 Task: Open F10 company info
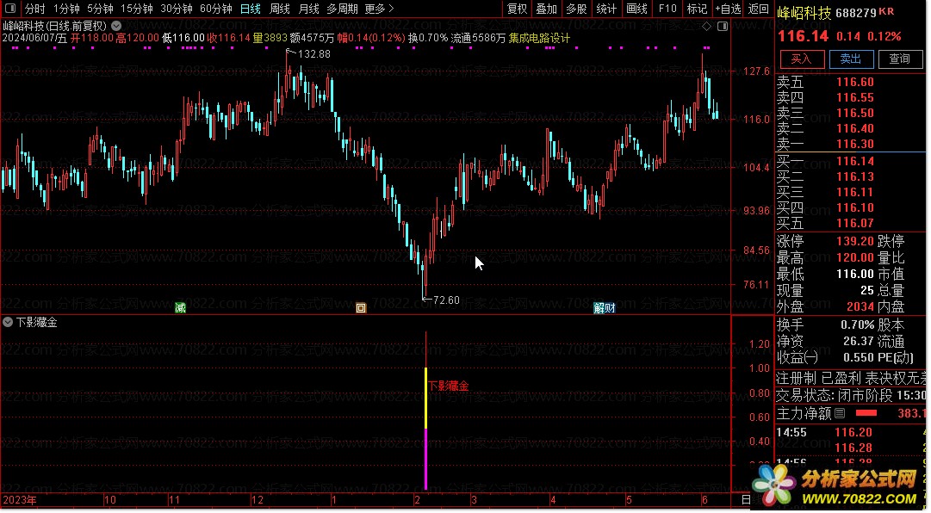pyautogui.click(x=667, y=9)
